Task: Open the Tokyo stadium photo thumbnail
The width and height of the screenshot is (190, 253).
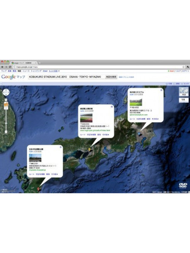Action: tap(136, 102)
